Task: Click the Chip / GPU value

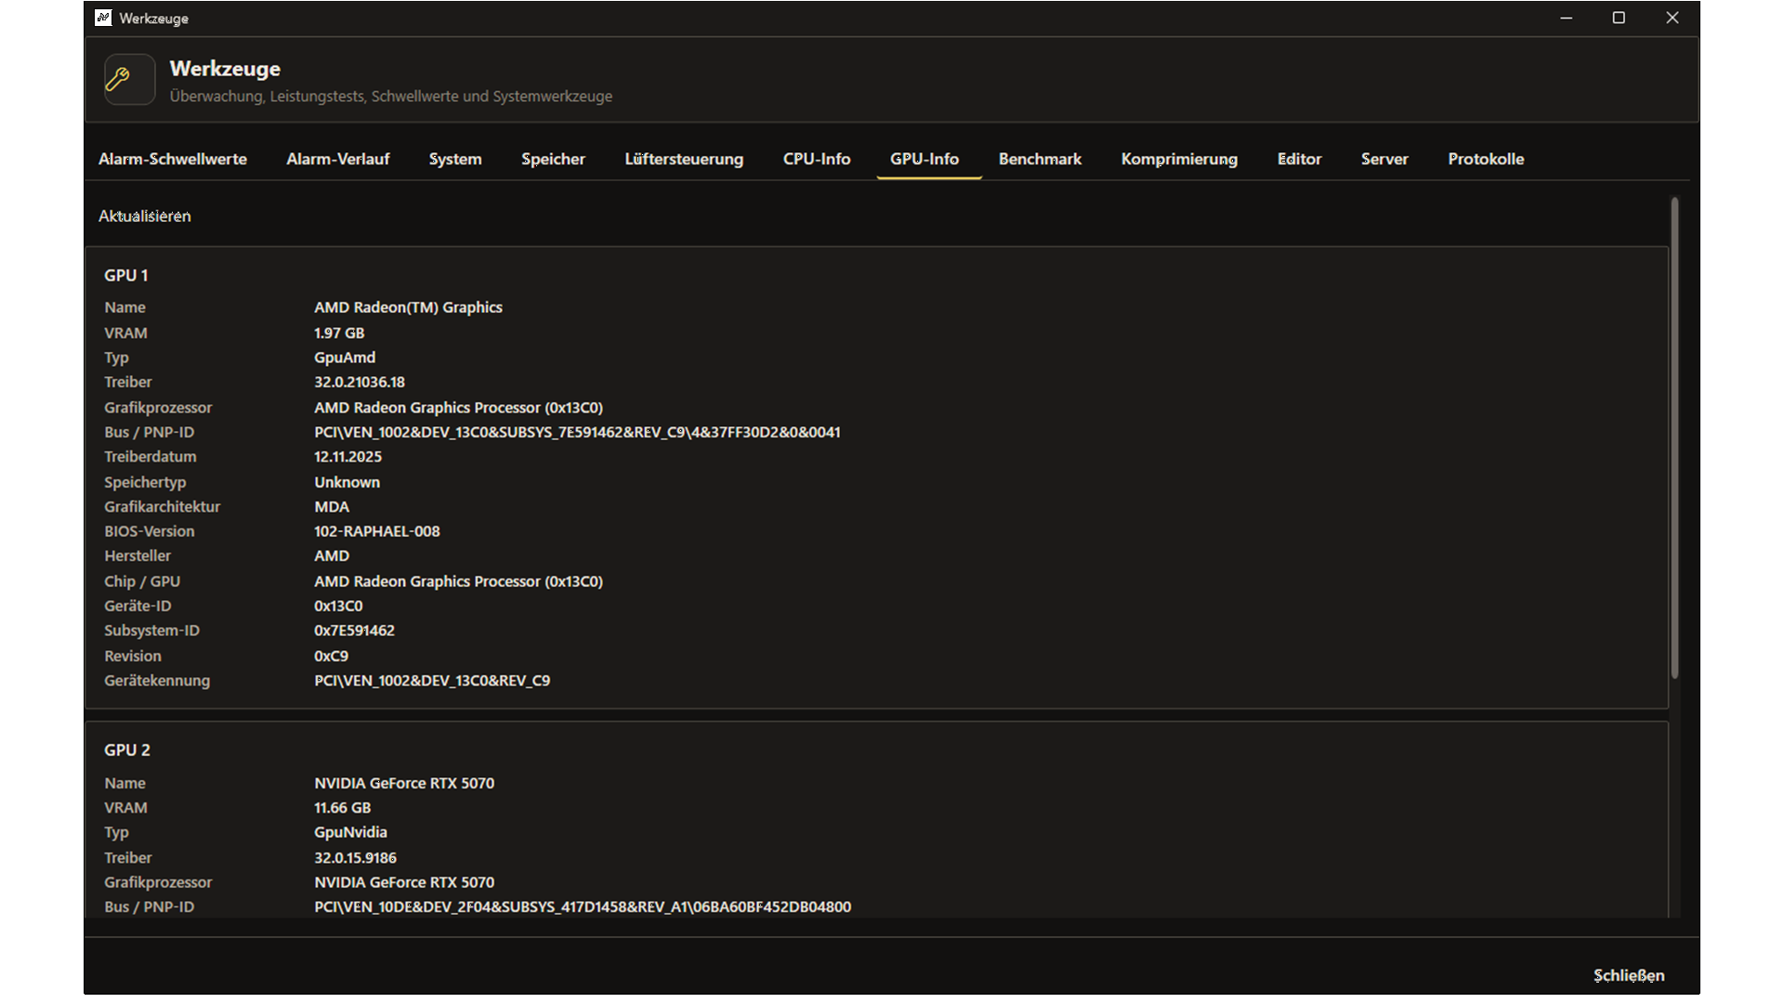Action: pyautogui.click(x=458, y=581)
